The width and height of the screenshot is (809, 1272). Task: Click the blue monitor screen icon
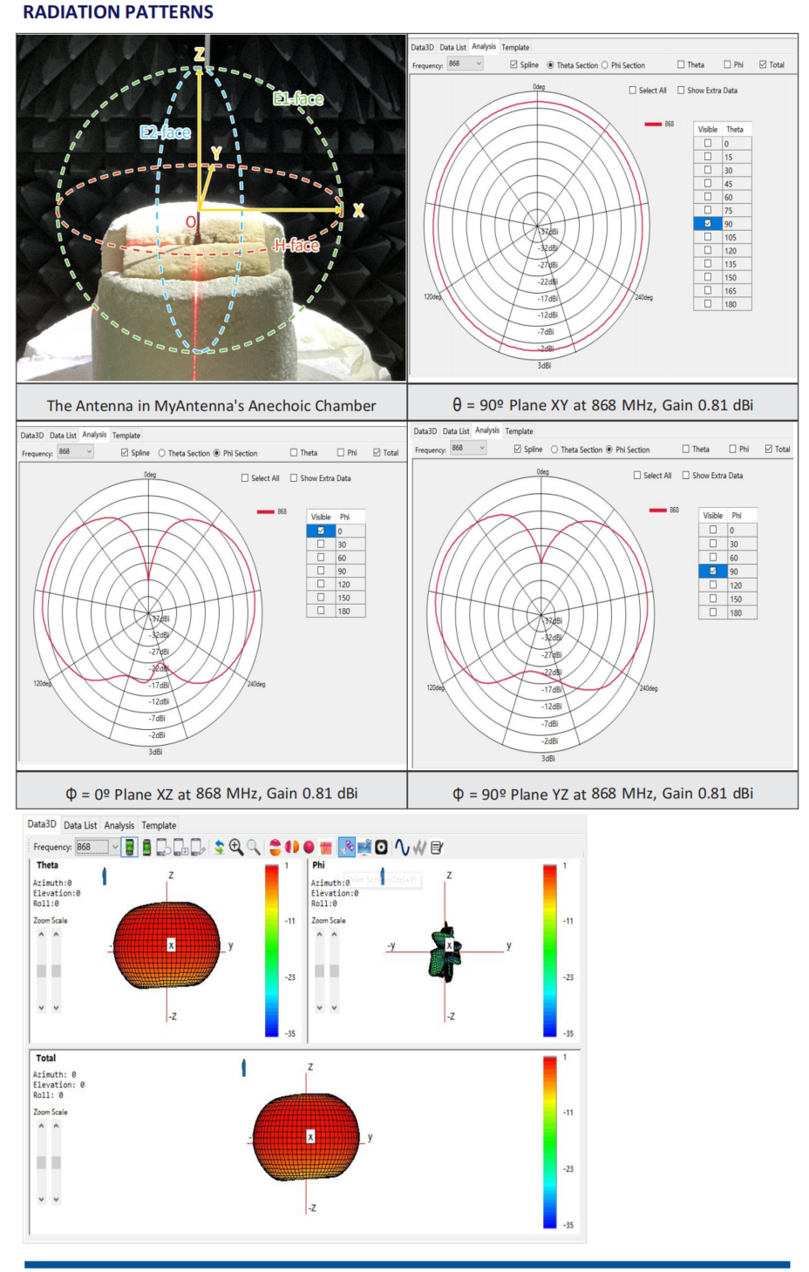(364, 847)
